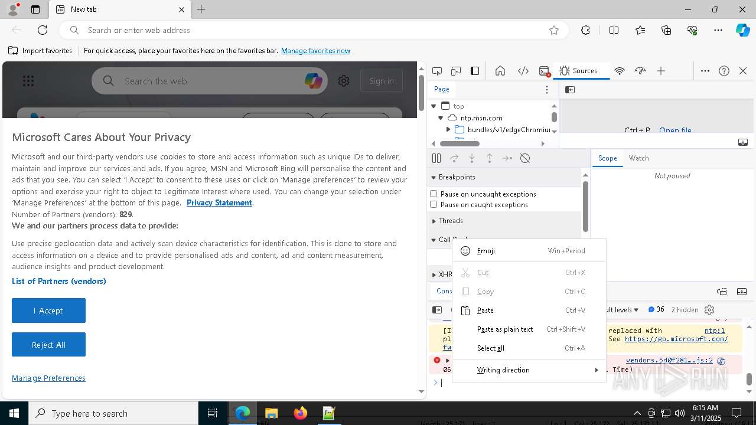Click the plus icon for more DevTools tools
Image resolution: width=756 pixels, height=425 pixels.
[661, 71]
